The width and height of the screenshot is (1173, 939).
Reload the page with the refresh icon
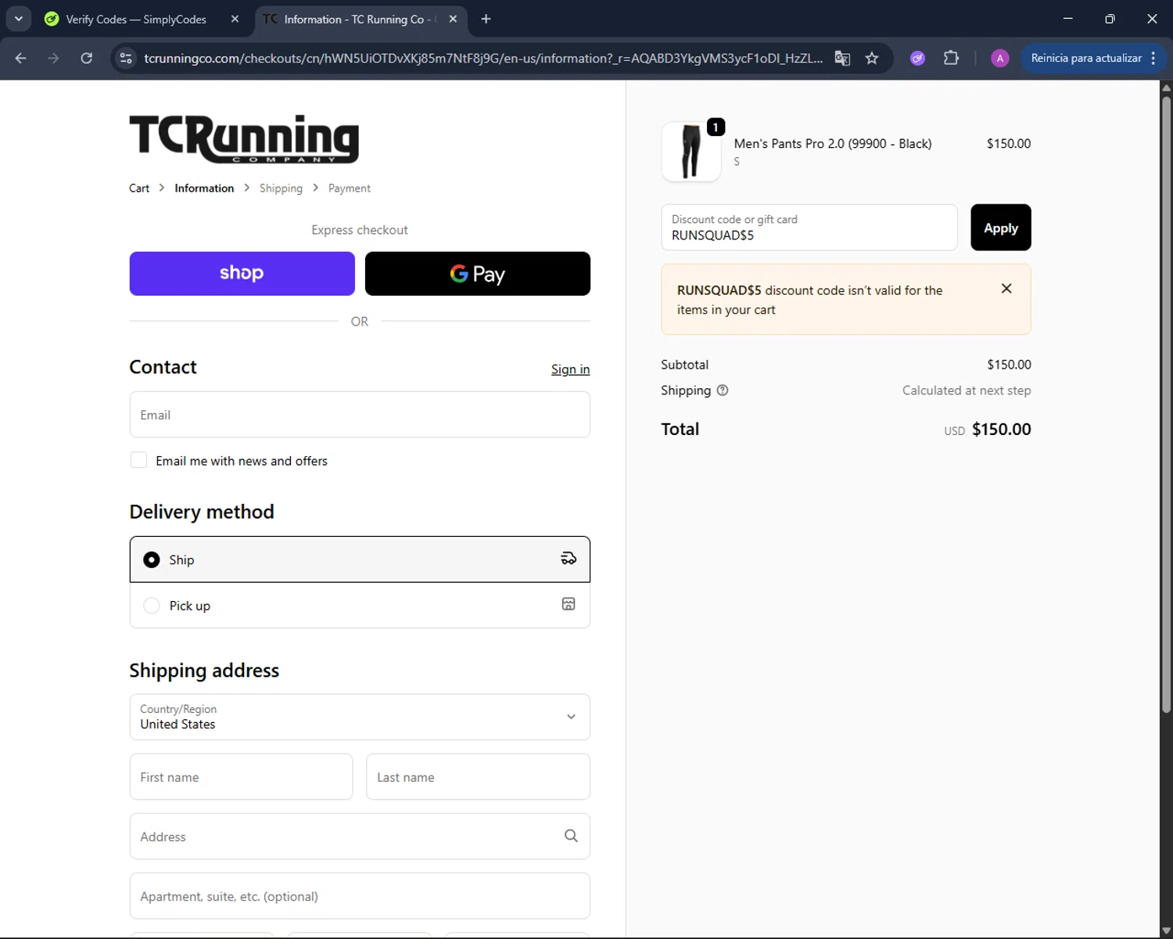coord(87,58)
